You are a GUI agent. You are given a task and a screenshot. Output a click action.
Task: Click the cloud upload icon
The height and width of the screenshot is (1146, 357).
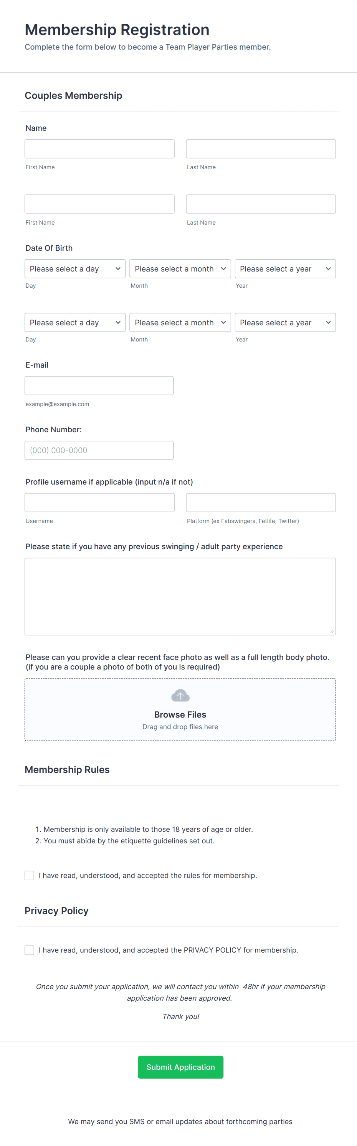click(180, 695)
